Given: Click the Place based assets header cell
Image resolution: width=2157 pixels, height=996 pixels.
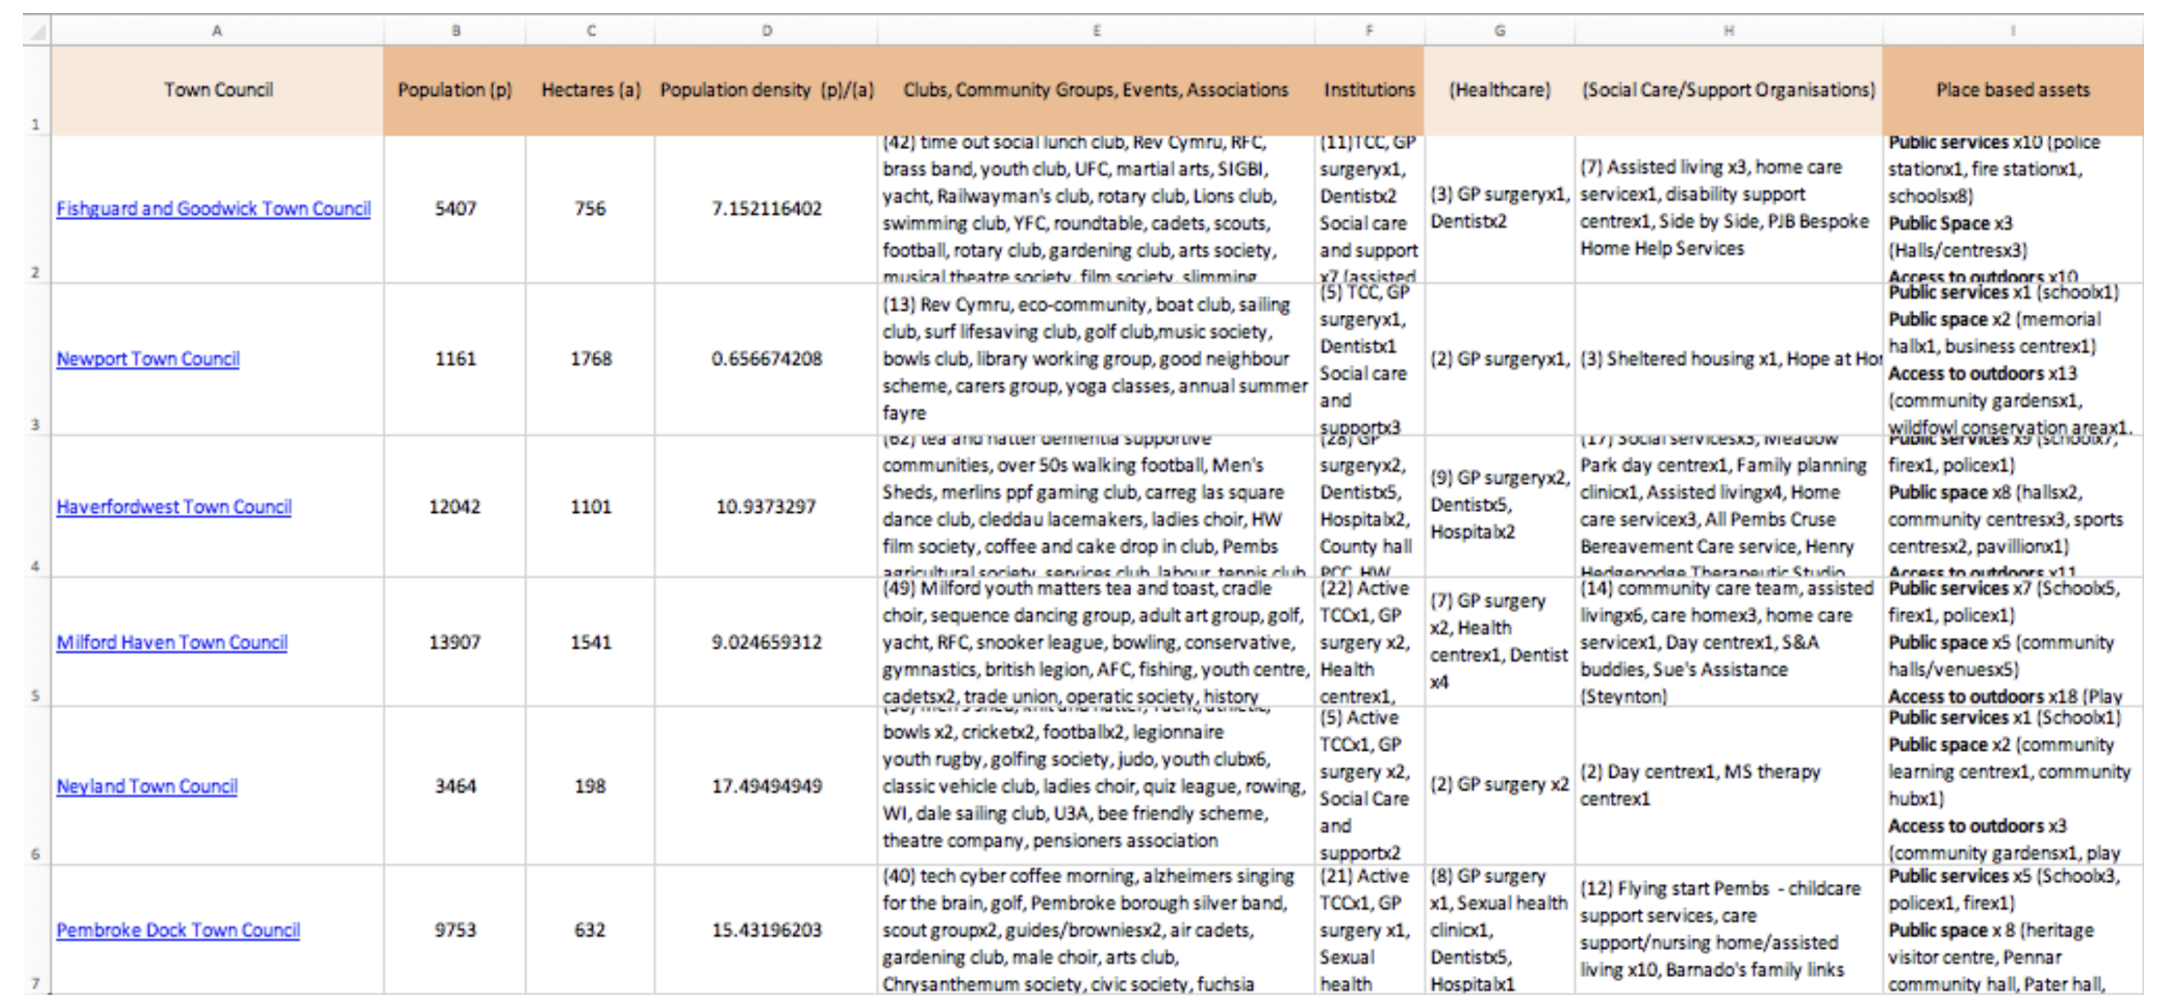Looking at the screenshot, I should click(x=2012, y=91).
